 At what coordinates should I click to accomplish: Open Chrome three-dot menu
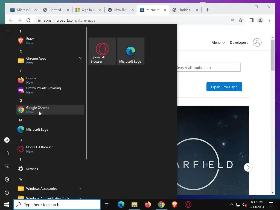(x=269, y=20)
